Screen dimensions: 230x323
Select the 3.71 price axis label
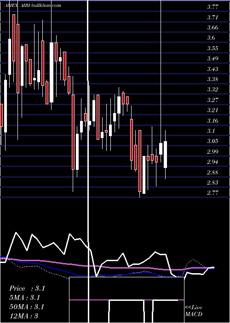coord(213,18)
